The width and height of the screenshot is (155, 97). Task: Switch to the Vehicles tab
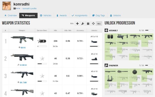coord(46,16)
